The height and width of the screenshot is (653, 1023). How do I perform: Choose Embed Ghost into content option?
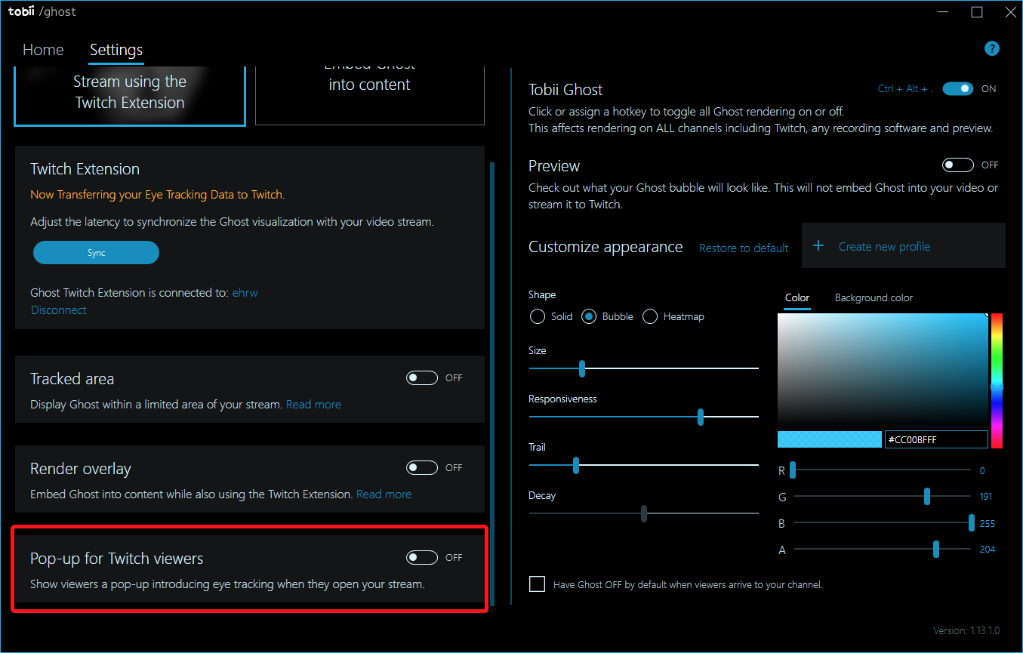[x=370, y=95]
